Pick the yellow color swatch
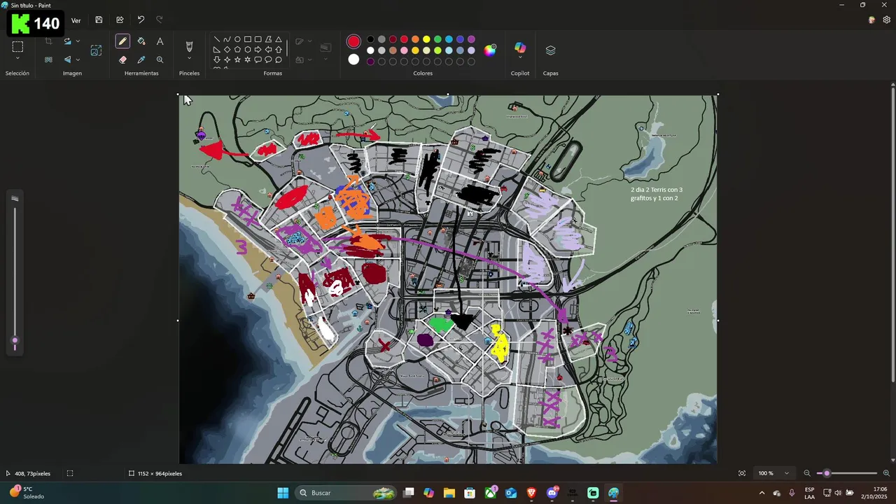The width and height of the screenshot is (896, 504). pyautogui.click(x=426, y=39)
